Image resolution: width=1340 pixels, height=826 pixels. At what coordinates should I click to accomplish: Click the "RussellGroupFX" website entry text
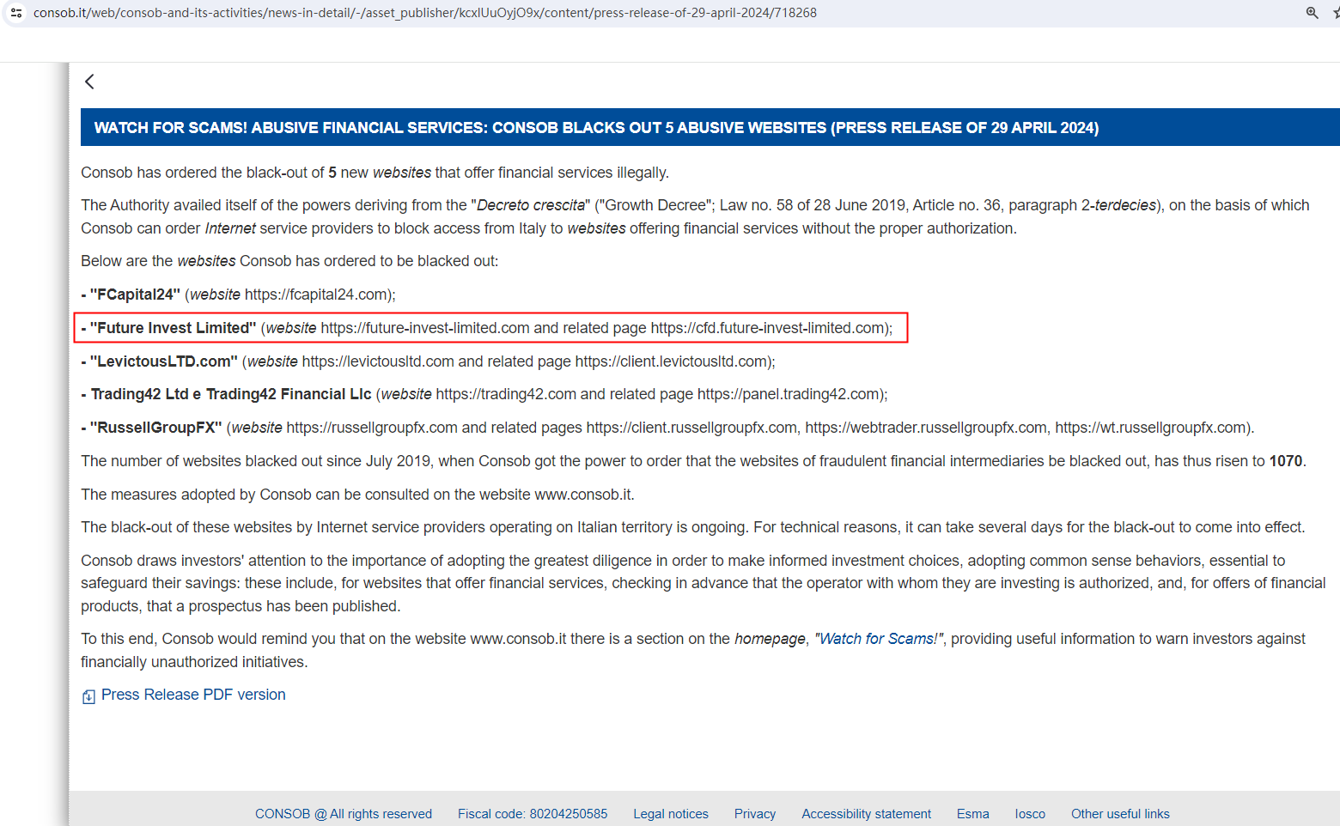click(x=667, y=428)
